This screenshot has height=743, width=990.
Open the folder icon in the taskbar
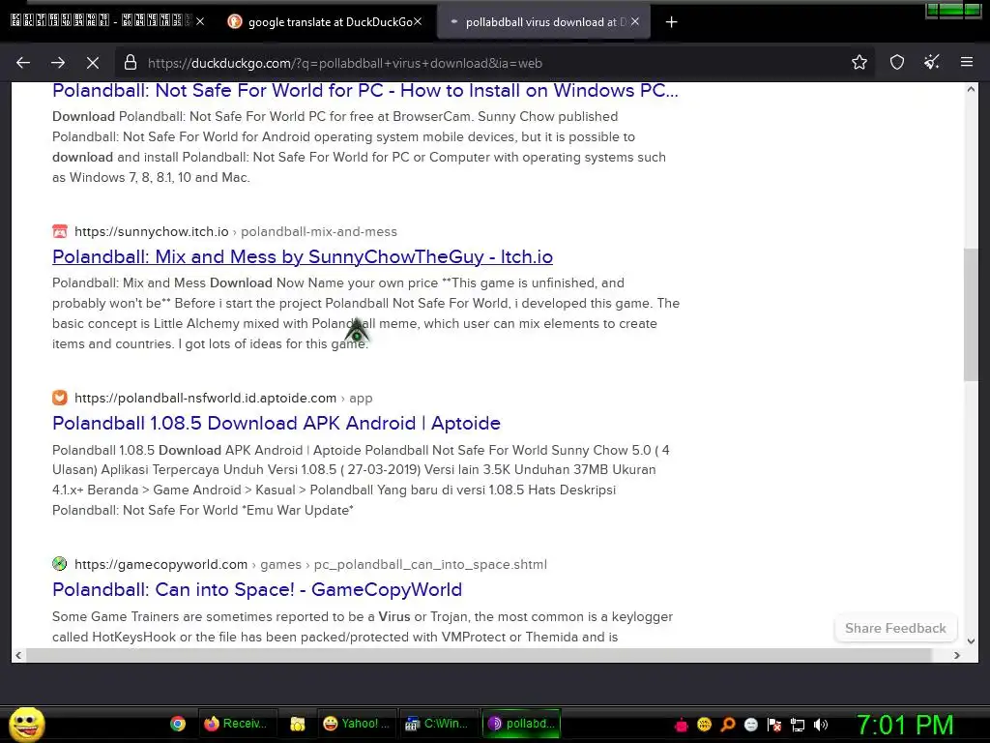coord(298,724)
